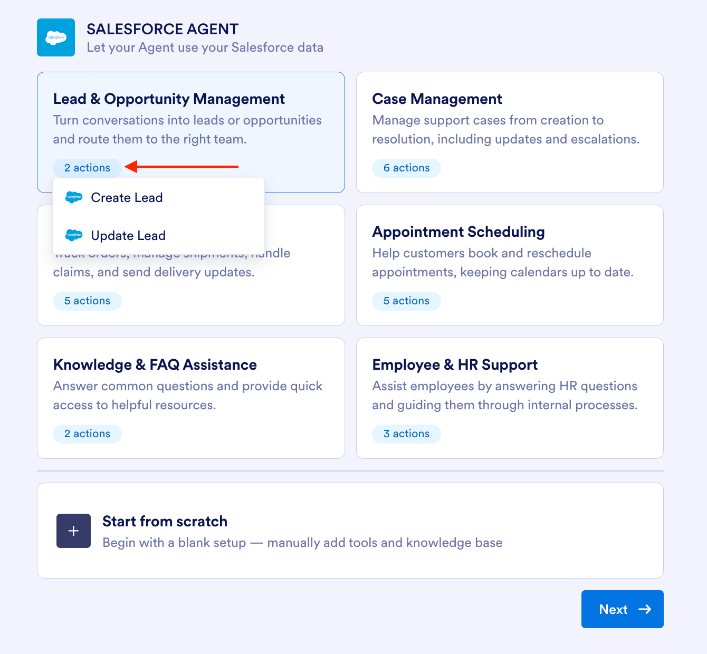This screenshot has width=707, height=654.
Task: Select the Create Lead action
Action: pyautogui.click(x=127, y=197)
